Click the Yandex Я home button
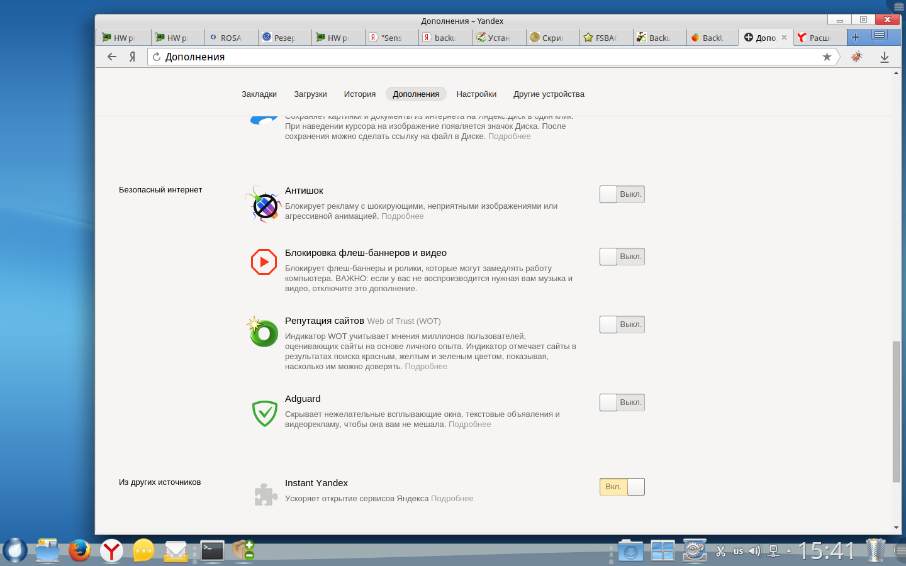 pos(132,57)
